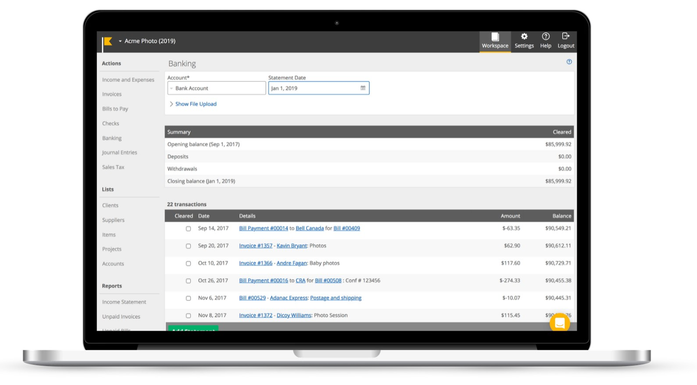
Task: Check Cleared box for Sep 14, 2017 transaction
Action: 188,229
